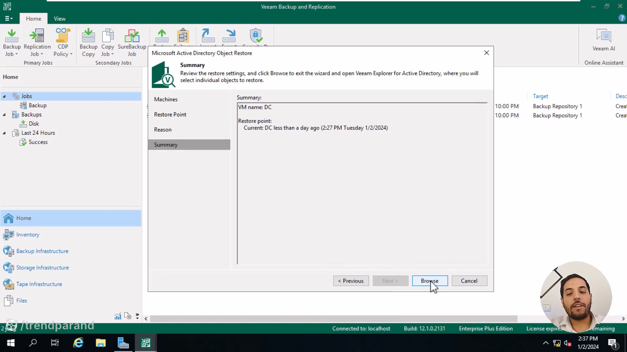Click the CDP Policy ribbon icon
This screenshot has width=627, height=352.
[x=63, y=36]
